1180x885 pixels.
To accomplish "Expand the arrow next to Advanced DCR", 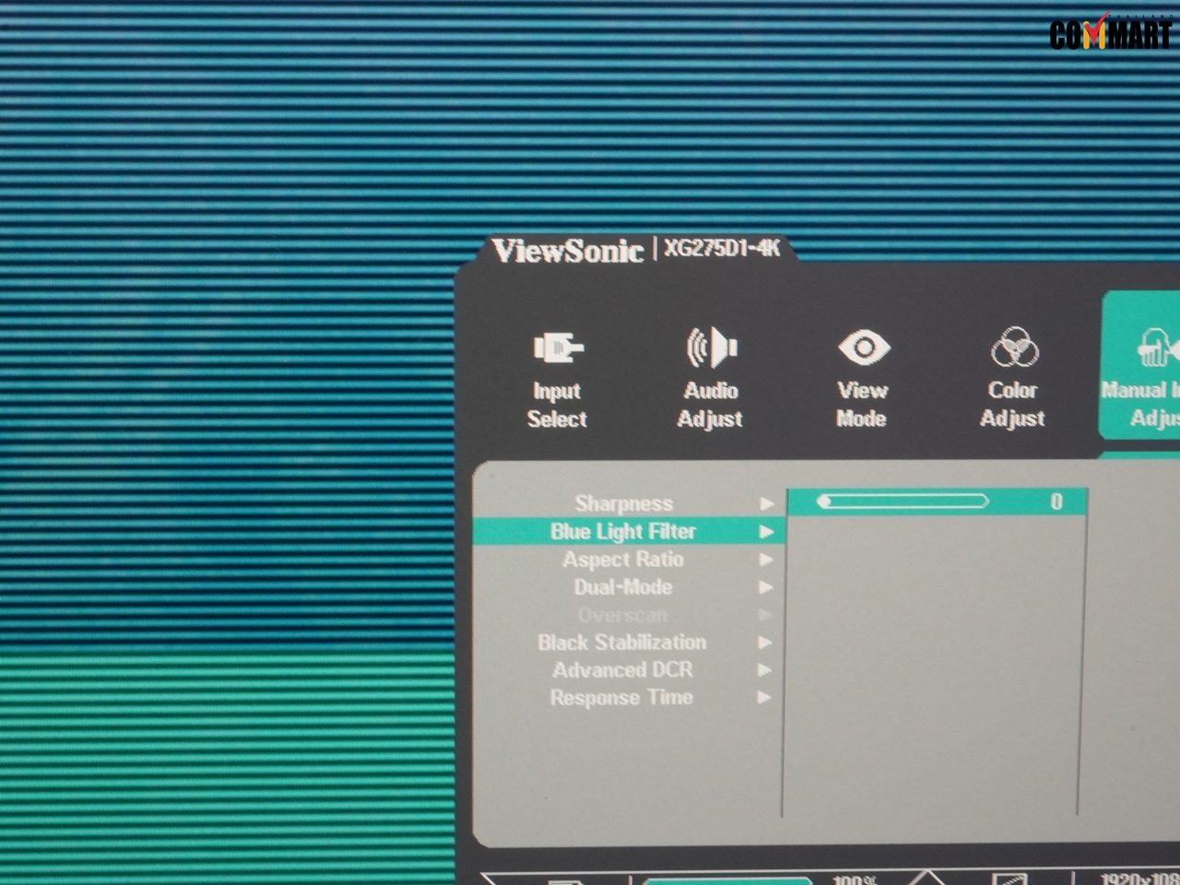I will (x=764, y=670).
